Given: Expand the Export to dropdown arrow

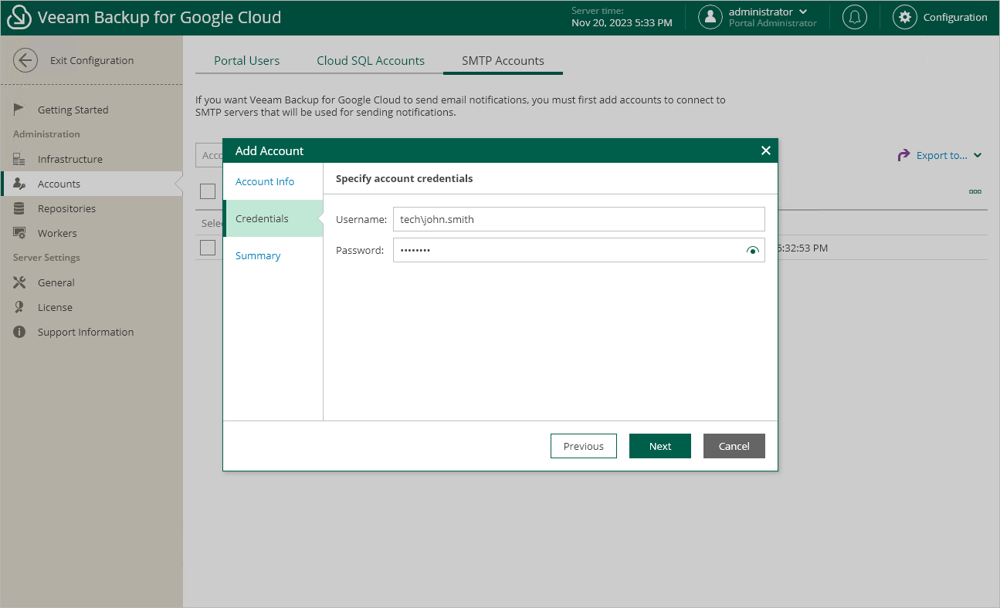Looking at the screenshot, I should [x=978, y=155].
